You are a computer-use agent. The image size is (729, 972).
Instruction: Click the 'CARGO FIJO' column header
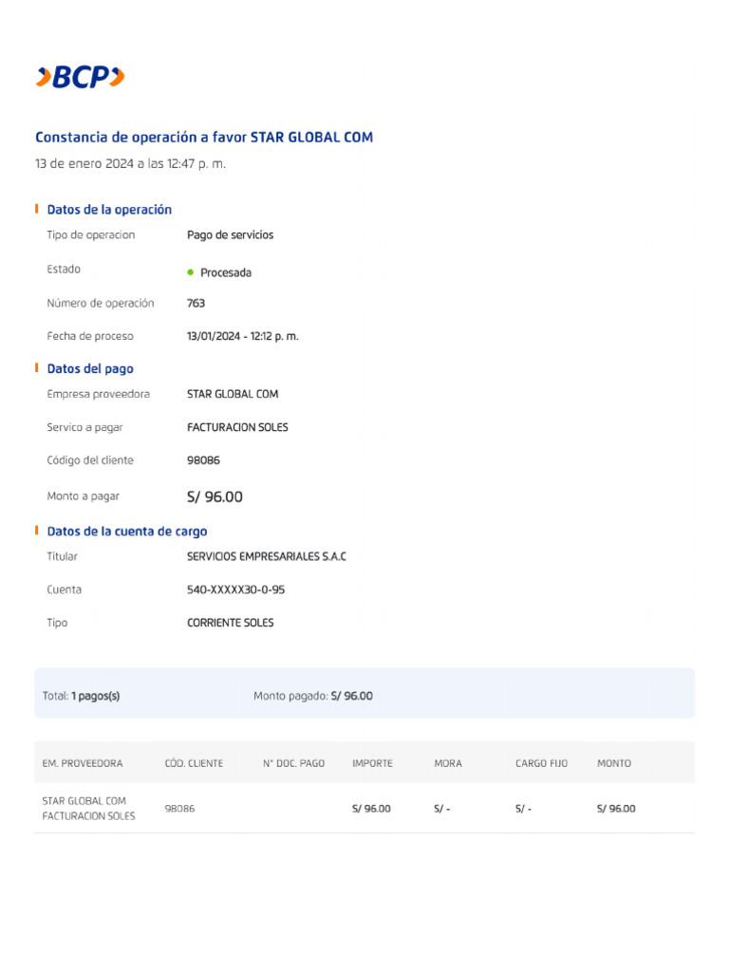(x=541, y=764)
